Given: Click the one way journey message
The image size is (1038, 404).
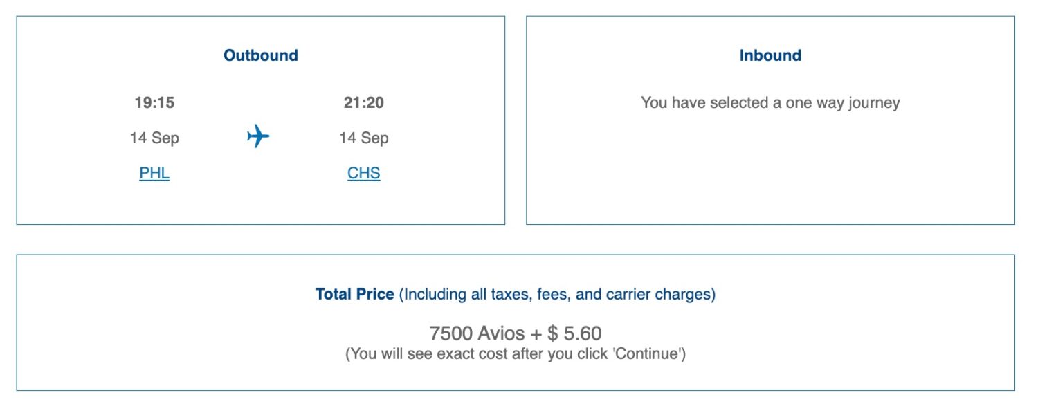Looking at the screenshot, I should click(x=770, y=103).
